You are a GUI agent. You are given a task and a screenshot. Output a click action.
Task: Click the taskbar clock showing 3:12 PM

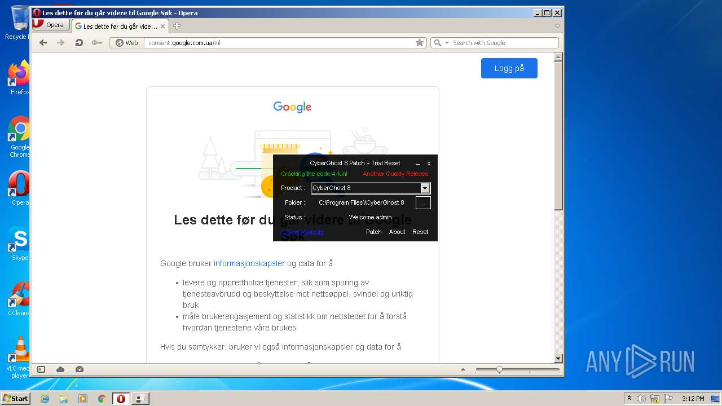pyautogui.click(x=693, y=399)
